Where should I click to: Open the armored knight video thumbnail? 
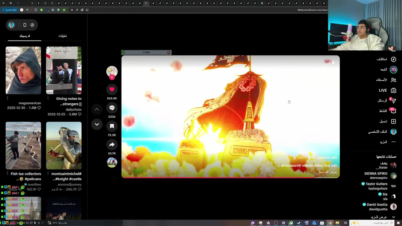64,146
